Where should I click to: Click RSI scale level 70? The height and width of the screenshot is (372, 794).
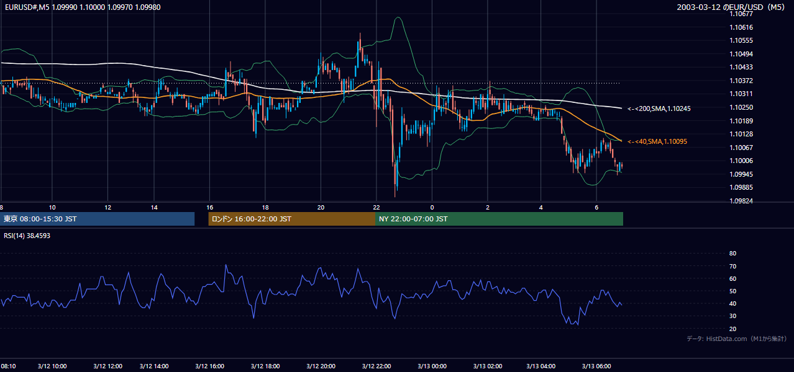732,266
